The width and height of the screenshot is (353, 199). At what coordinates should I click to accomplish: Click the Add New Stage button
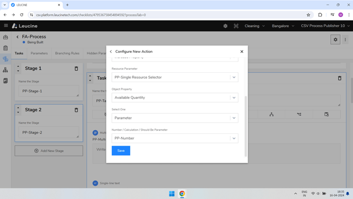coord(49,151)
